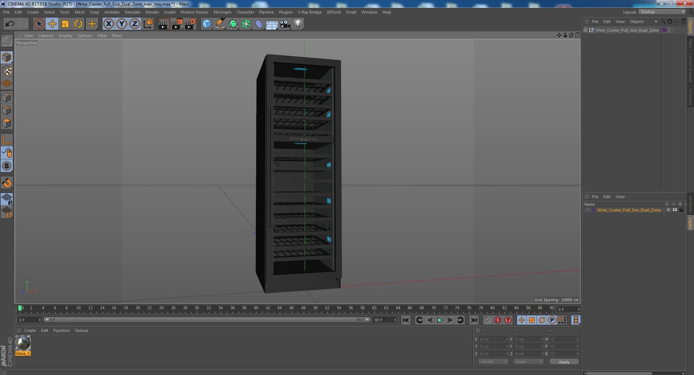Open the MoGraph menu
Viewport: 694px width, 375px height.
click(x=222, y=12)
